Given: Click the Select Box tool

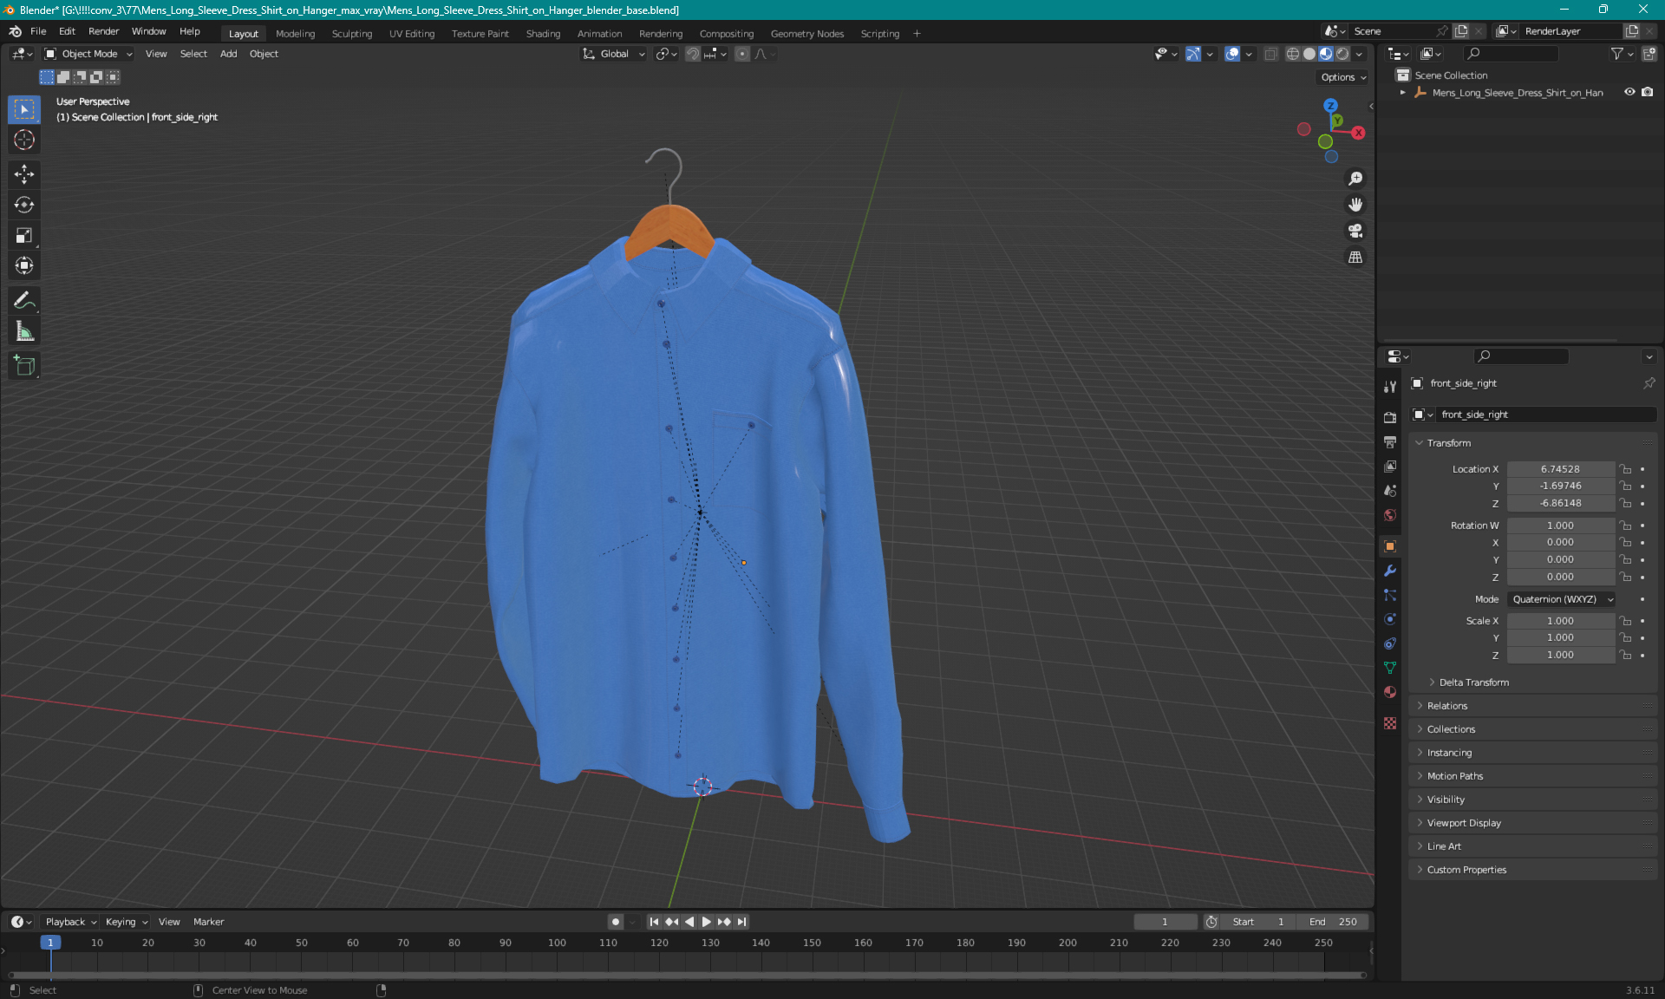Looking at the screenshot, I should coord(24,109).
